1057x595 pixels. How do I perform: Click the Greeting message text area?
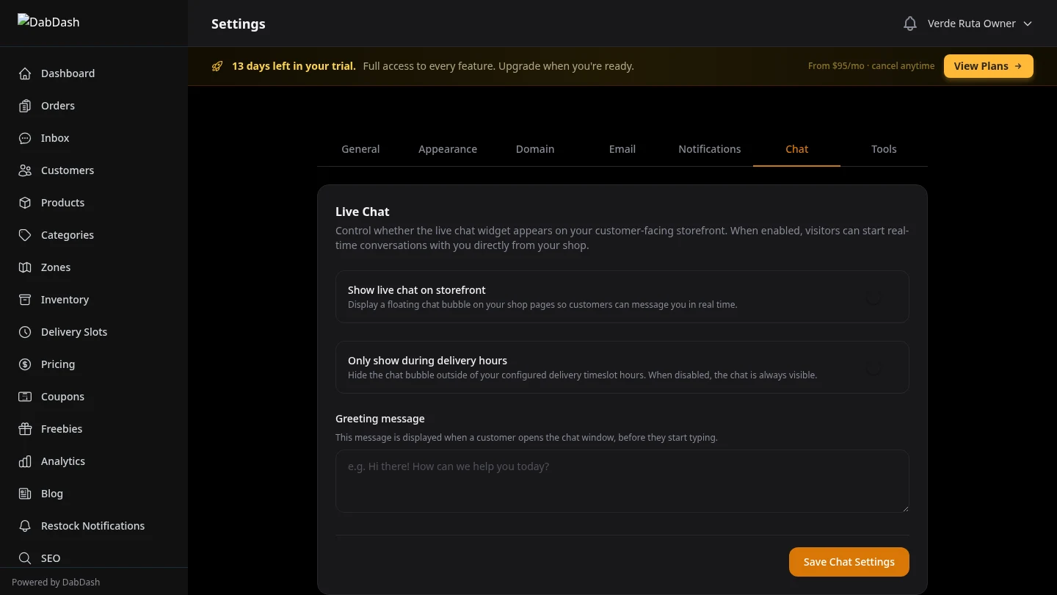point(622,481)
